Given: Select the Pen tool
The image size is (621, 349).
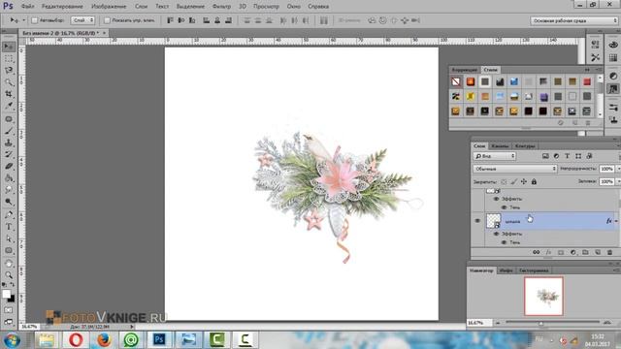Looking at the screenshot, I should (9, 215).
